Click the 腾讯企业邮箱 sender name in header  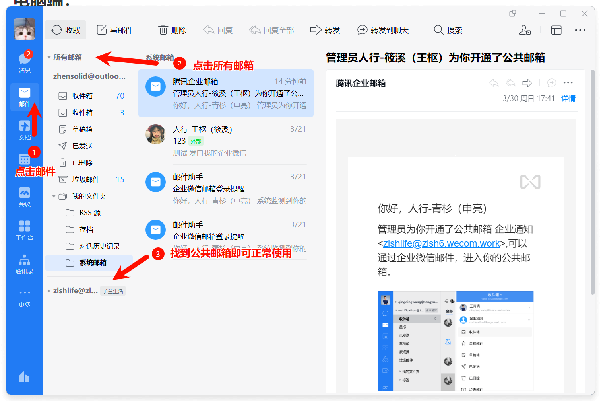361,83
